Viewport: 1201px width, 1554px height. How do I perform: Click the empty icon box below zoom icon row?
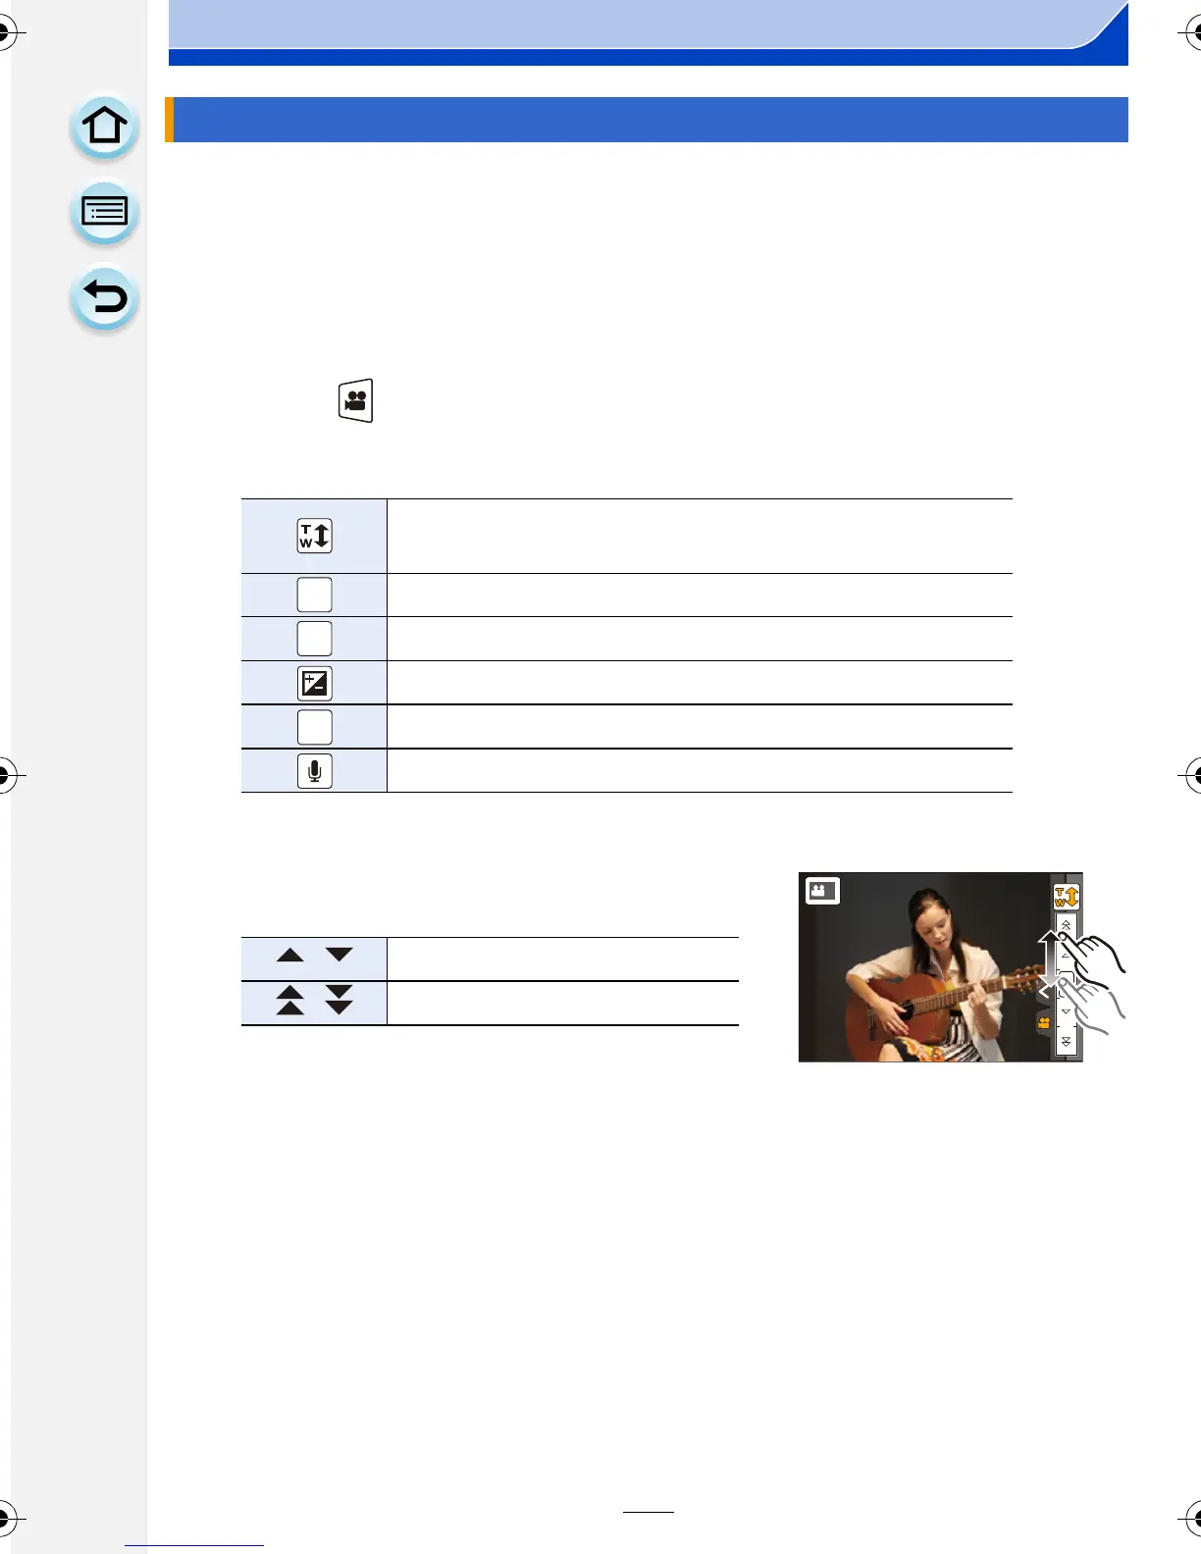point(314,595)
